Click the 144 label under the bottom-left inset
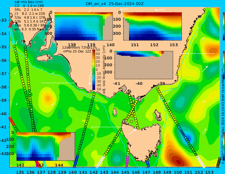This screenshot has width=225, height=174. (59, 165)
